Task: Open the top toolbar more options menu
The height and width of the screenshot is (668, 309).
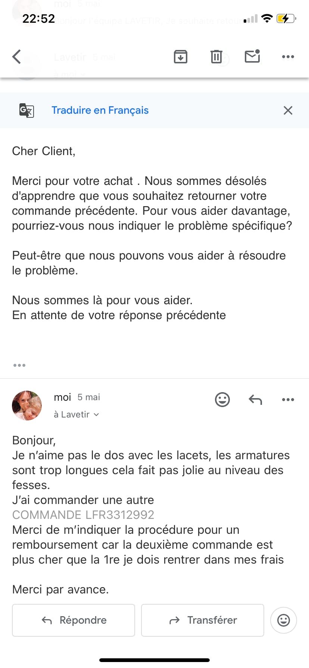Action: 288,57
